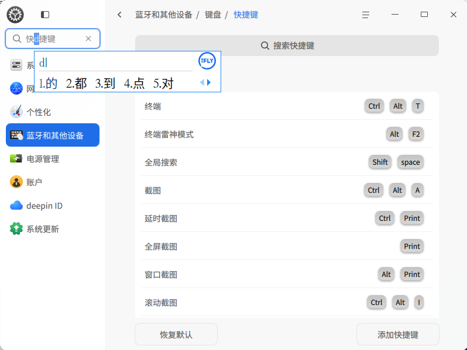The height and width of the screenshot is (350, 467).
Task: Focus the 搜索快捷键 search field
Action: (x=287, y=46)
